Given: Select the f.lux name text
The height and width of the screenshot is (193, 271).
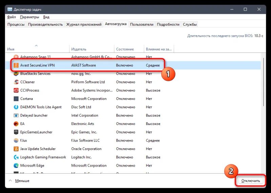Looking at the screenshot, I should [24, 141].
